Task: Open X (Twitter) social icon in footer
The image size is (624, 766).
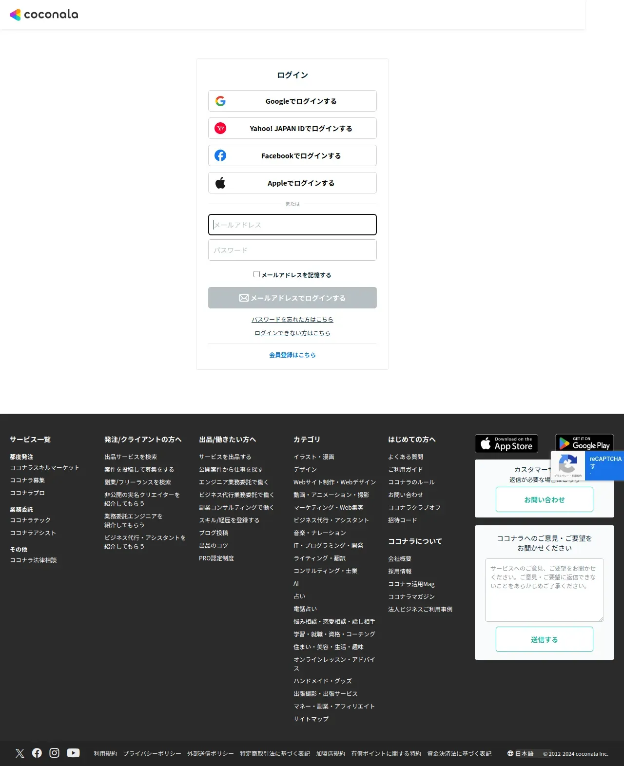Action: coord(19,753)
